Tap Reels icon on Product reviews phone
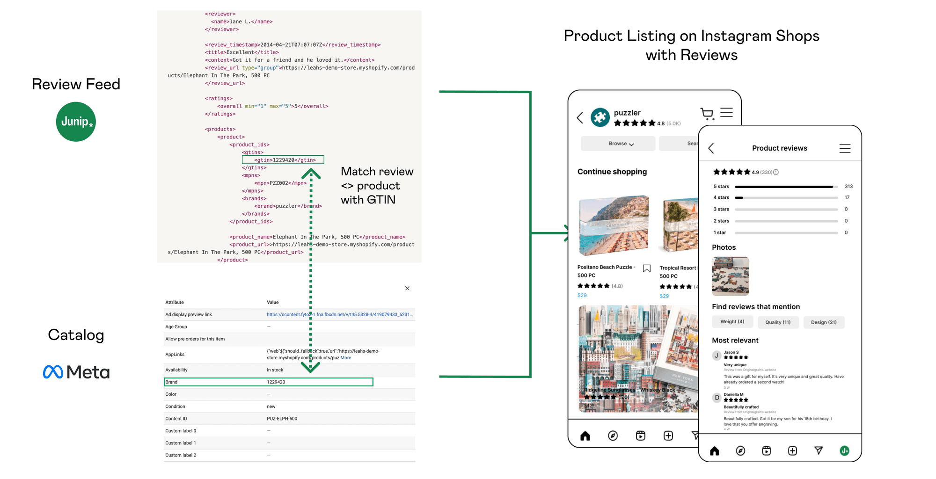The width and height of the screenshot is (936, 479). tap(766, 451)
